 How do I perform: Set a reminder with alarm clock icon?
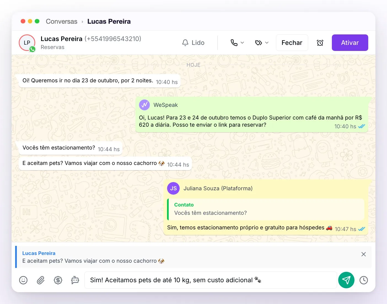(320, 43)
